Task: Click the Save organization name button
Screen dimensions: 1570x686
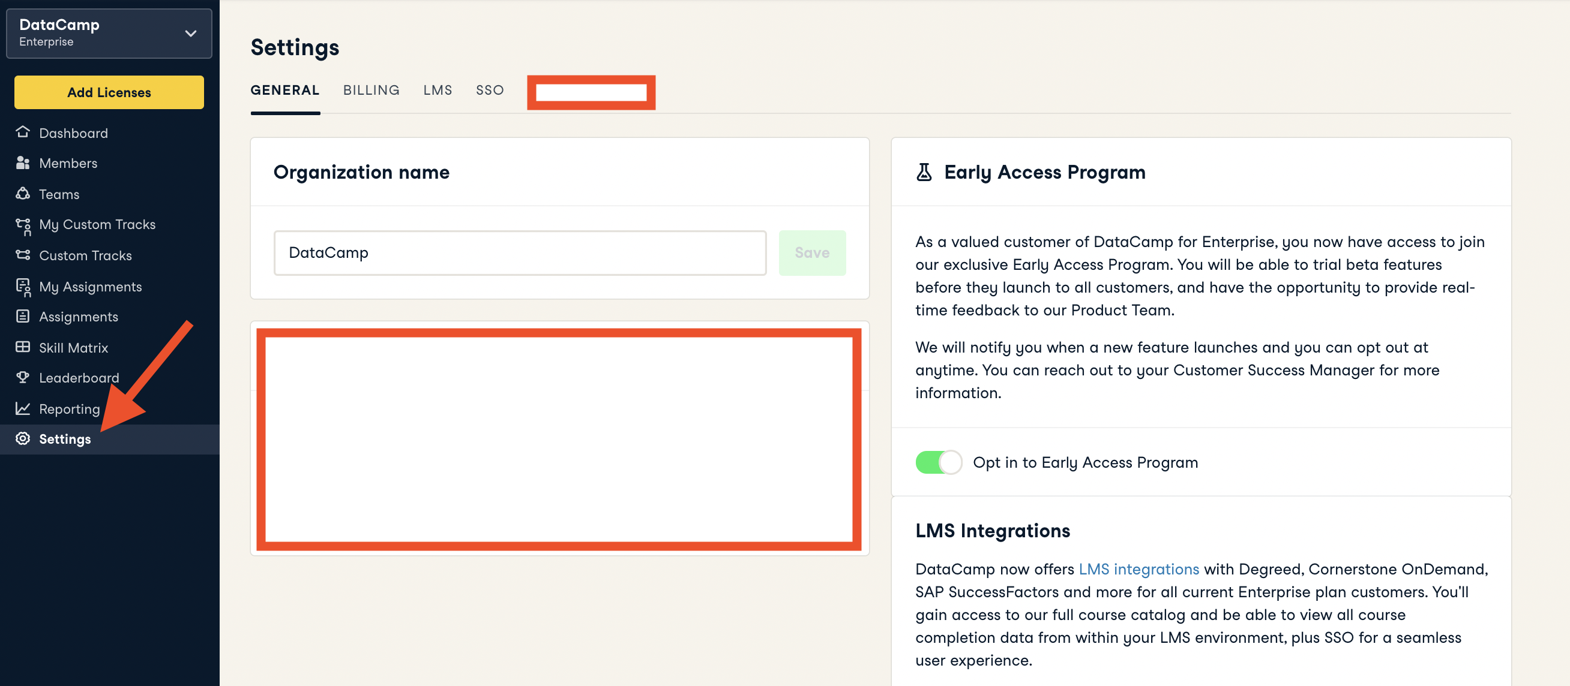Action: [x=811, y=252]
